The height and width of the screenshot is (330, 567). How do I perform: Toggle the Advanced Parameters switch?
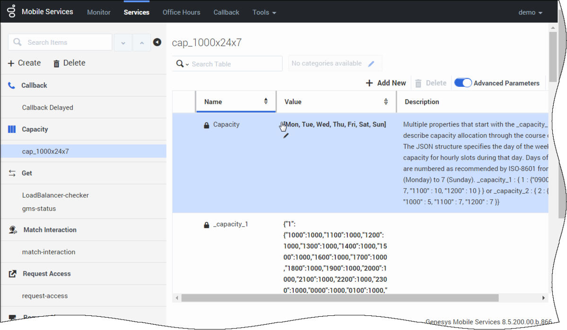tap(463, 83)
